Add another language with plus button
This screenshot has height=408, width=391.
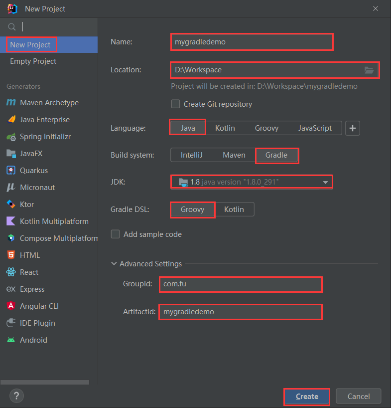coord(353,128)
